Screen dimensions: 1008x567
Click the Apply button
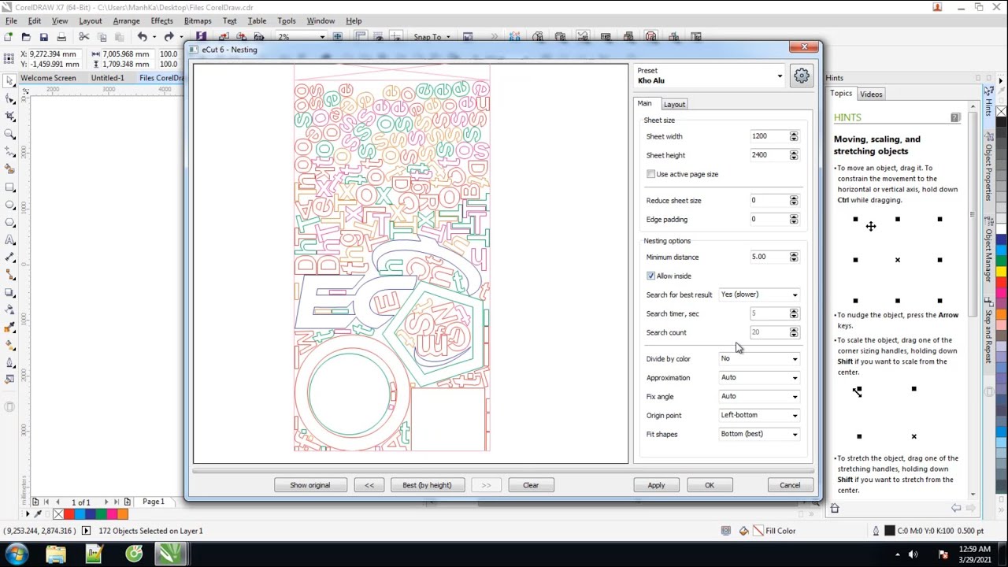656,485
